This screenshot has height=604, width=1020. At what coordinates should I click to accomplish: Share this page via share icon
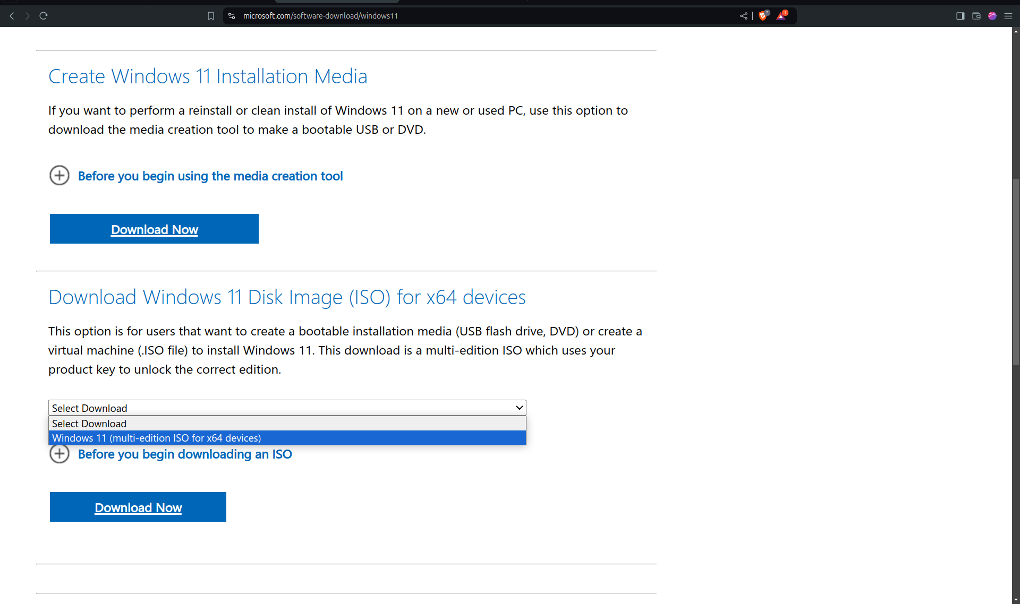pyautogui.click(x=744, y=16)
